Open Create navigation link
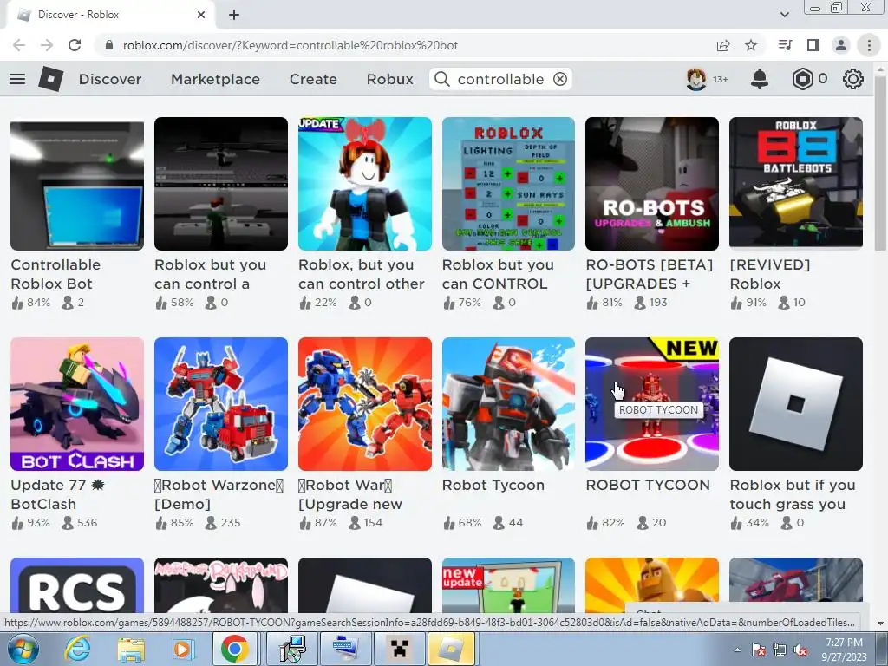 tap(313, 79)
